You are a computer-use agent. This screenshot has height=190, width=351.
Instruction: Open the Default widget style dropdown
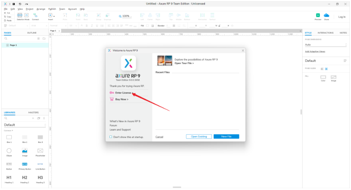point(16,26)
